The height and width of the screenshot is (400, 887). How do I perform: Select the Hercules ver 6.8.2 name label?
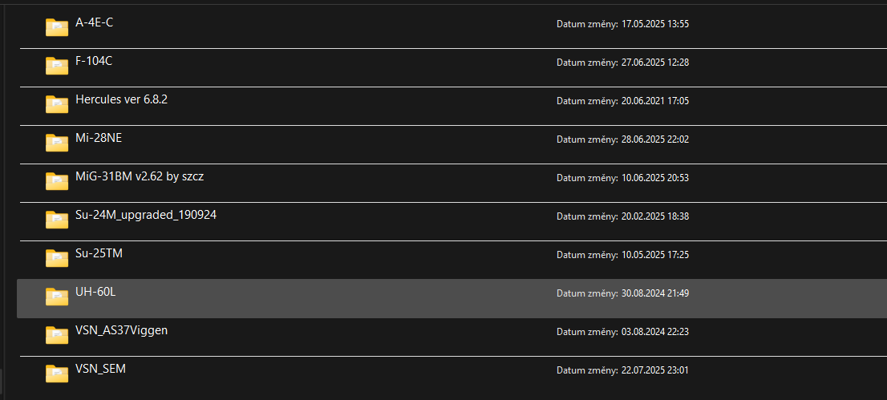pos(122,99)
